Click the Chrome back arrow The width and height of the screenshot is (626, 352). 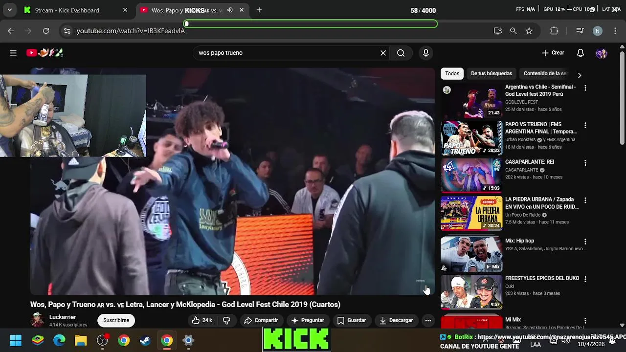[11, 31]
